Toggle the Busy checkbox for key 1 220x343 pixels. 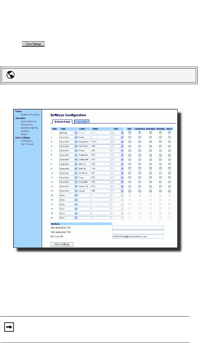169,133
